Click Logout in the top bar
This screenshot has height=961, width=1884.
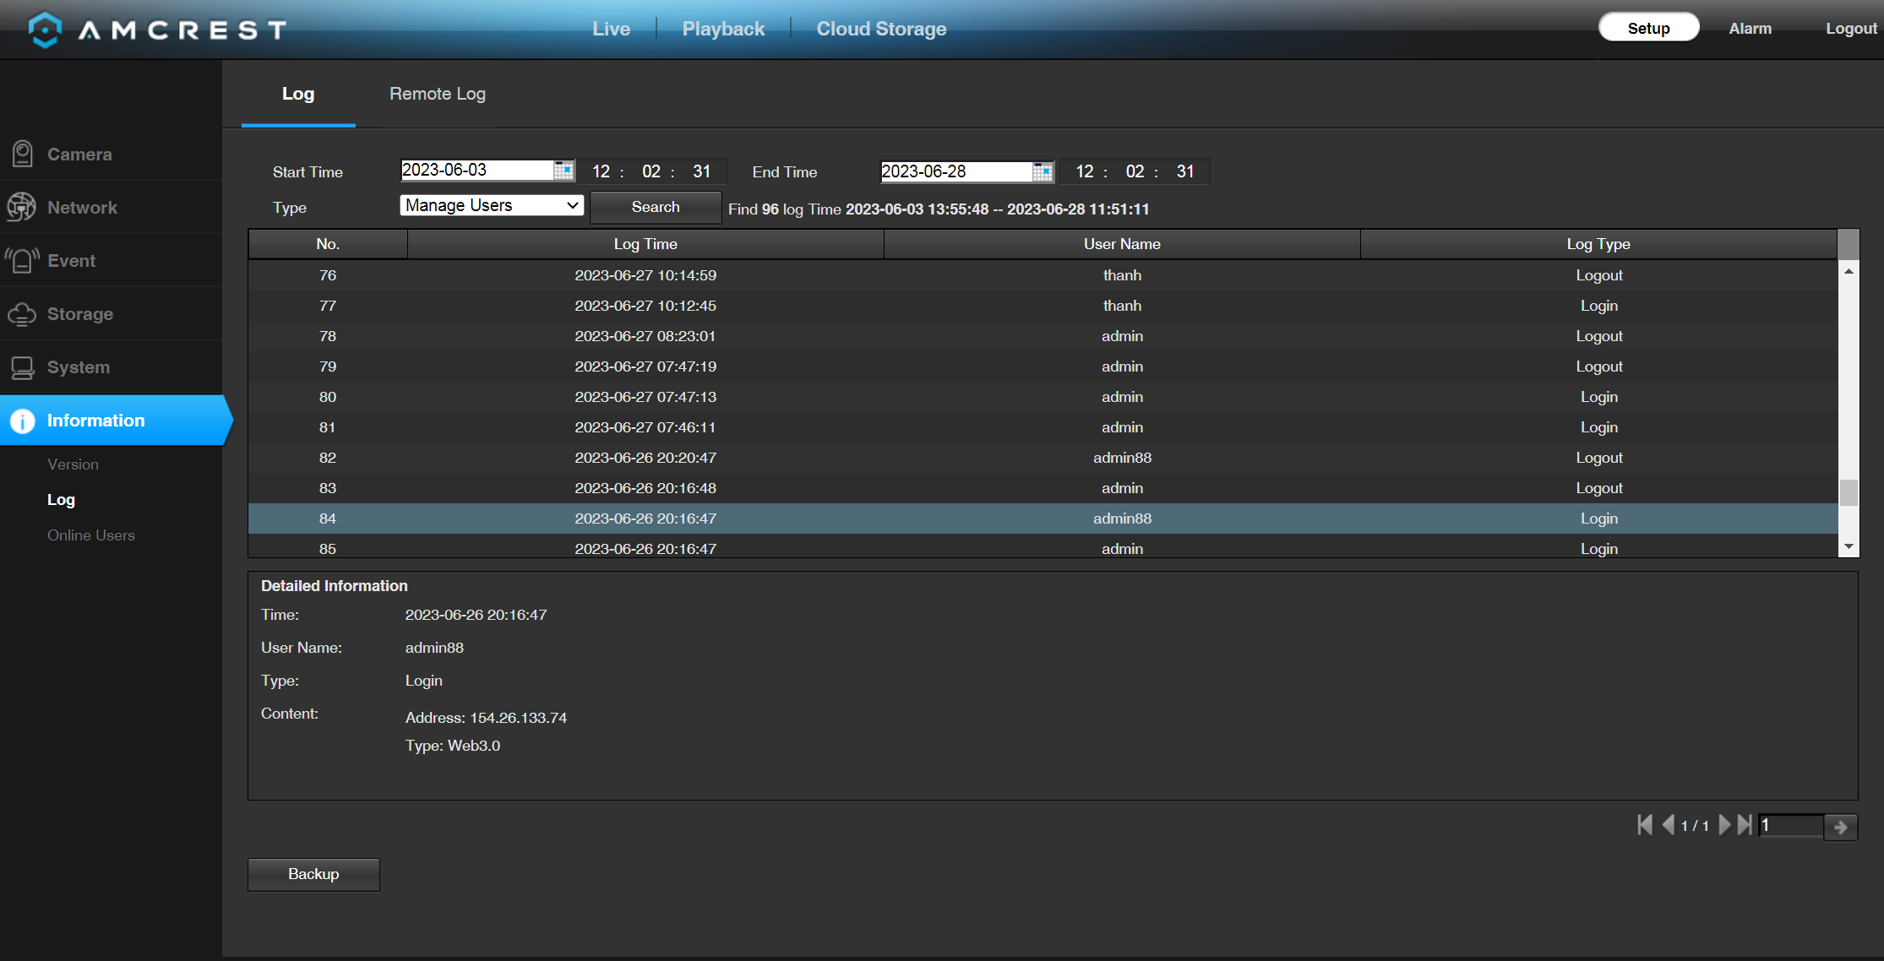tap(1851, 28)
